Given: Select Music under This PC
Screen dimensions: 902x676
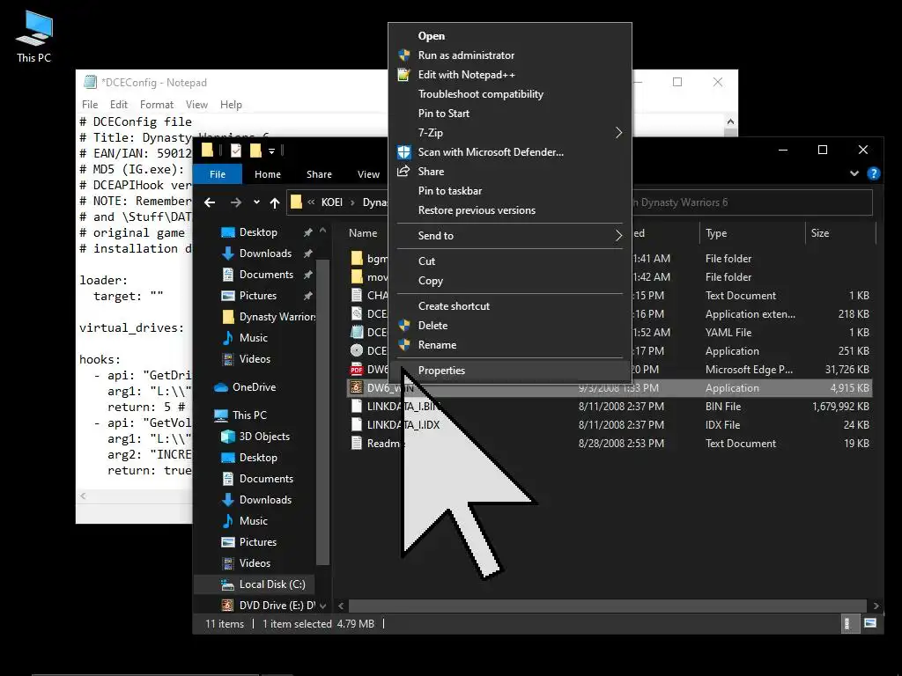Looking at the screenshot, I should point(245,521).
